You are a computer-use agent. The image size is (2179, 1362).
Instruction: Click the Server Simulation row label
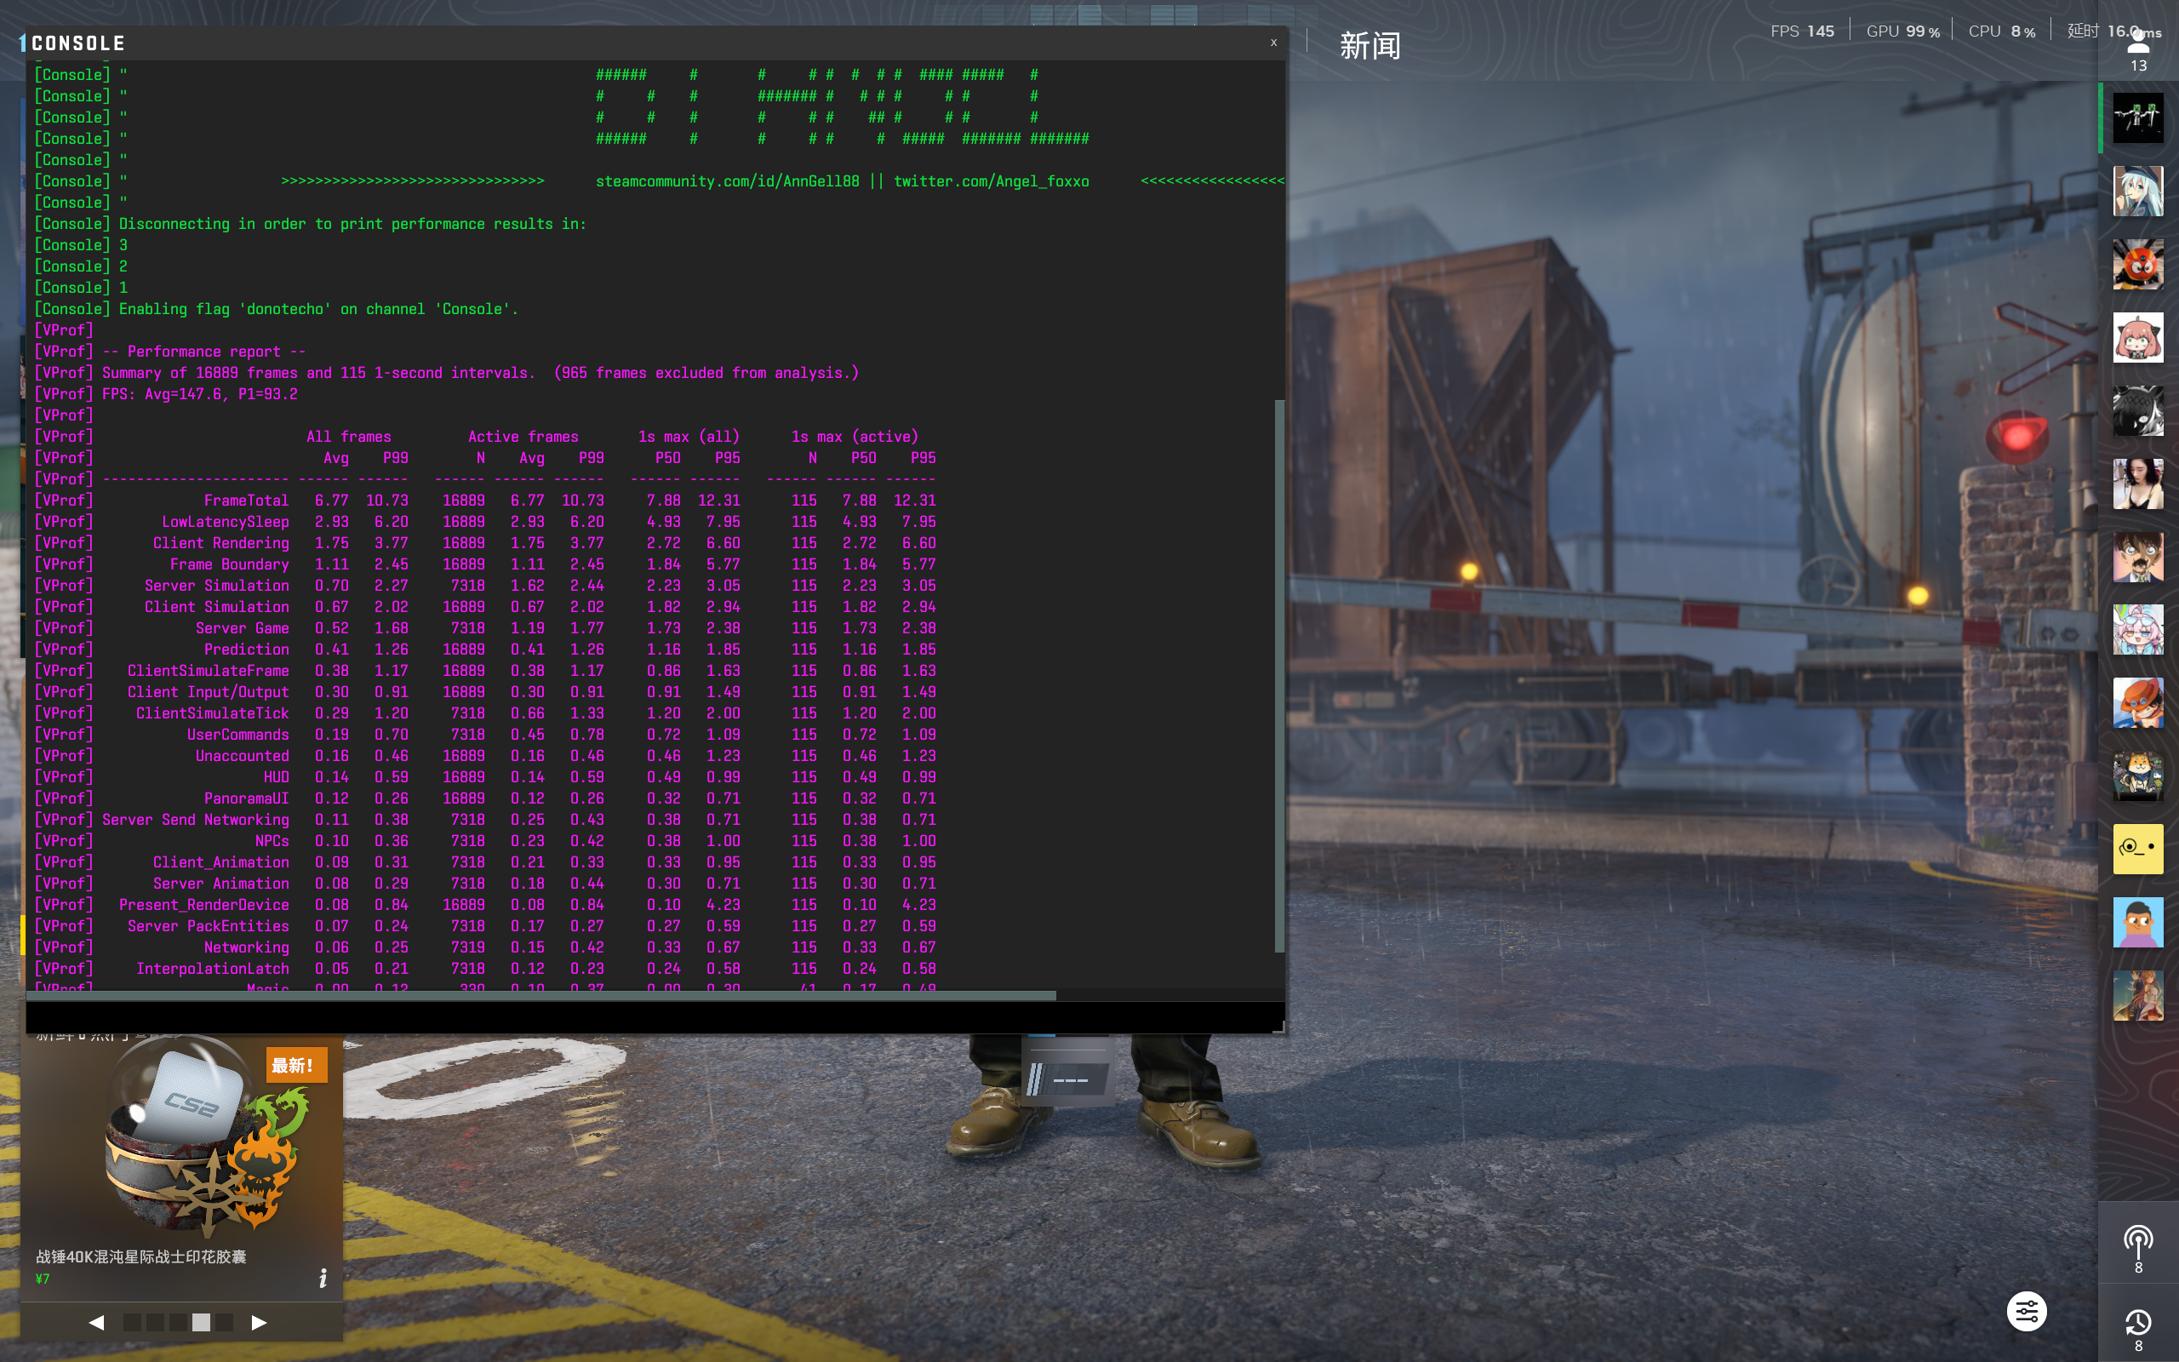coord(216,586)
